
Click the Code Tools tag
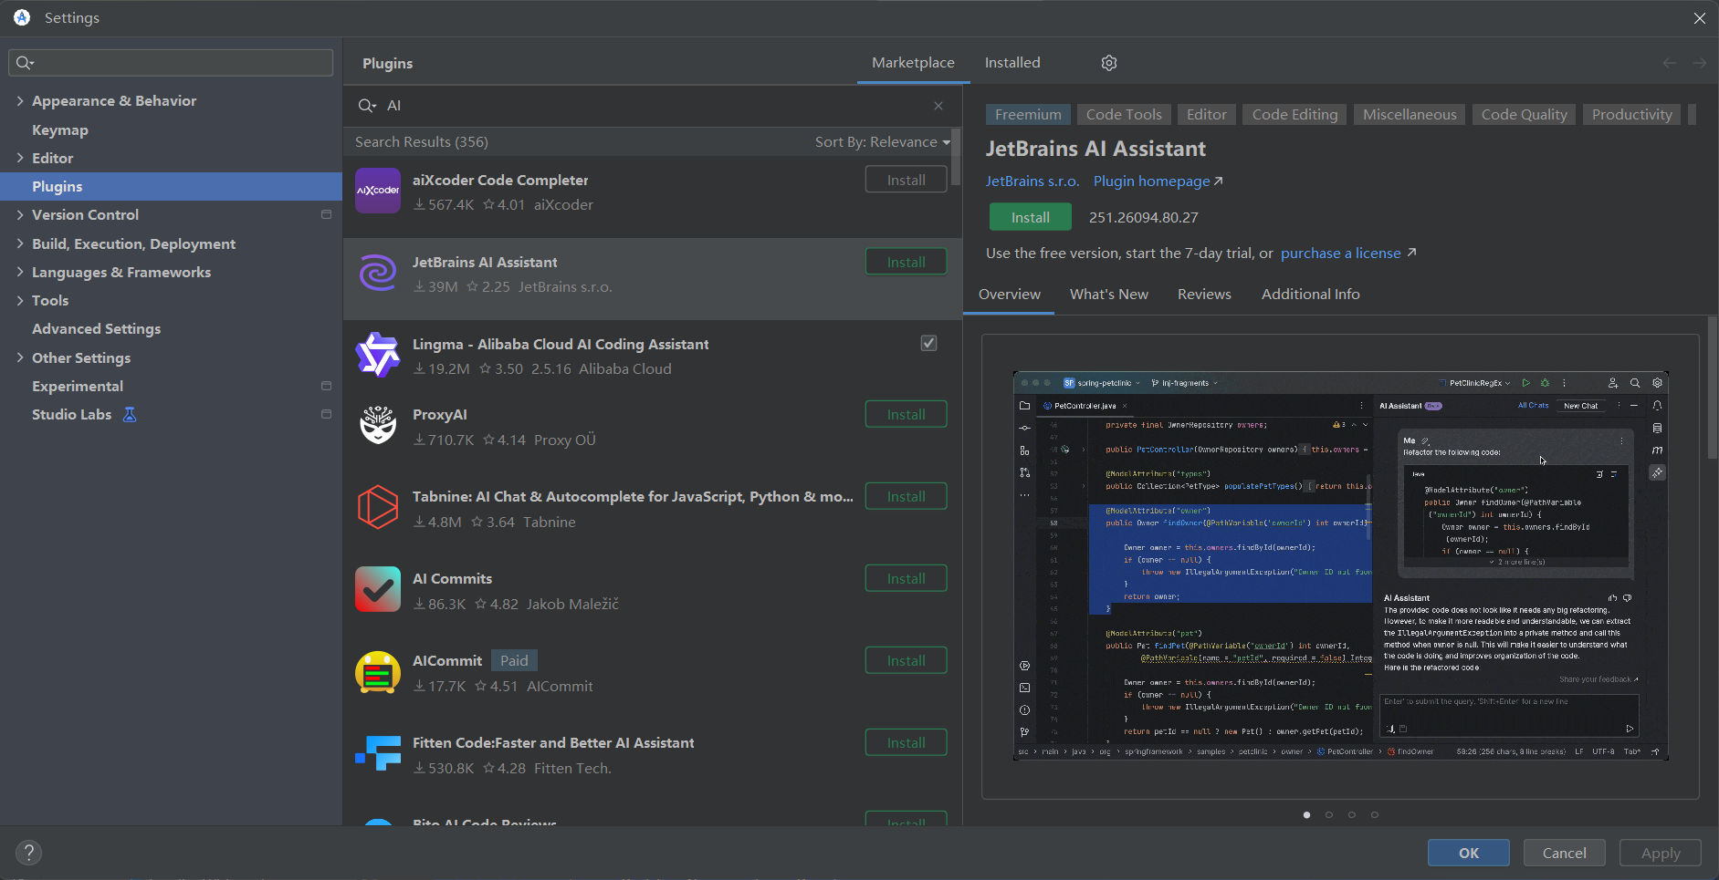(1124, 115)
